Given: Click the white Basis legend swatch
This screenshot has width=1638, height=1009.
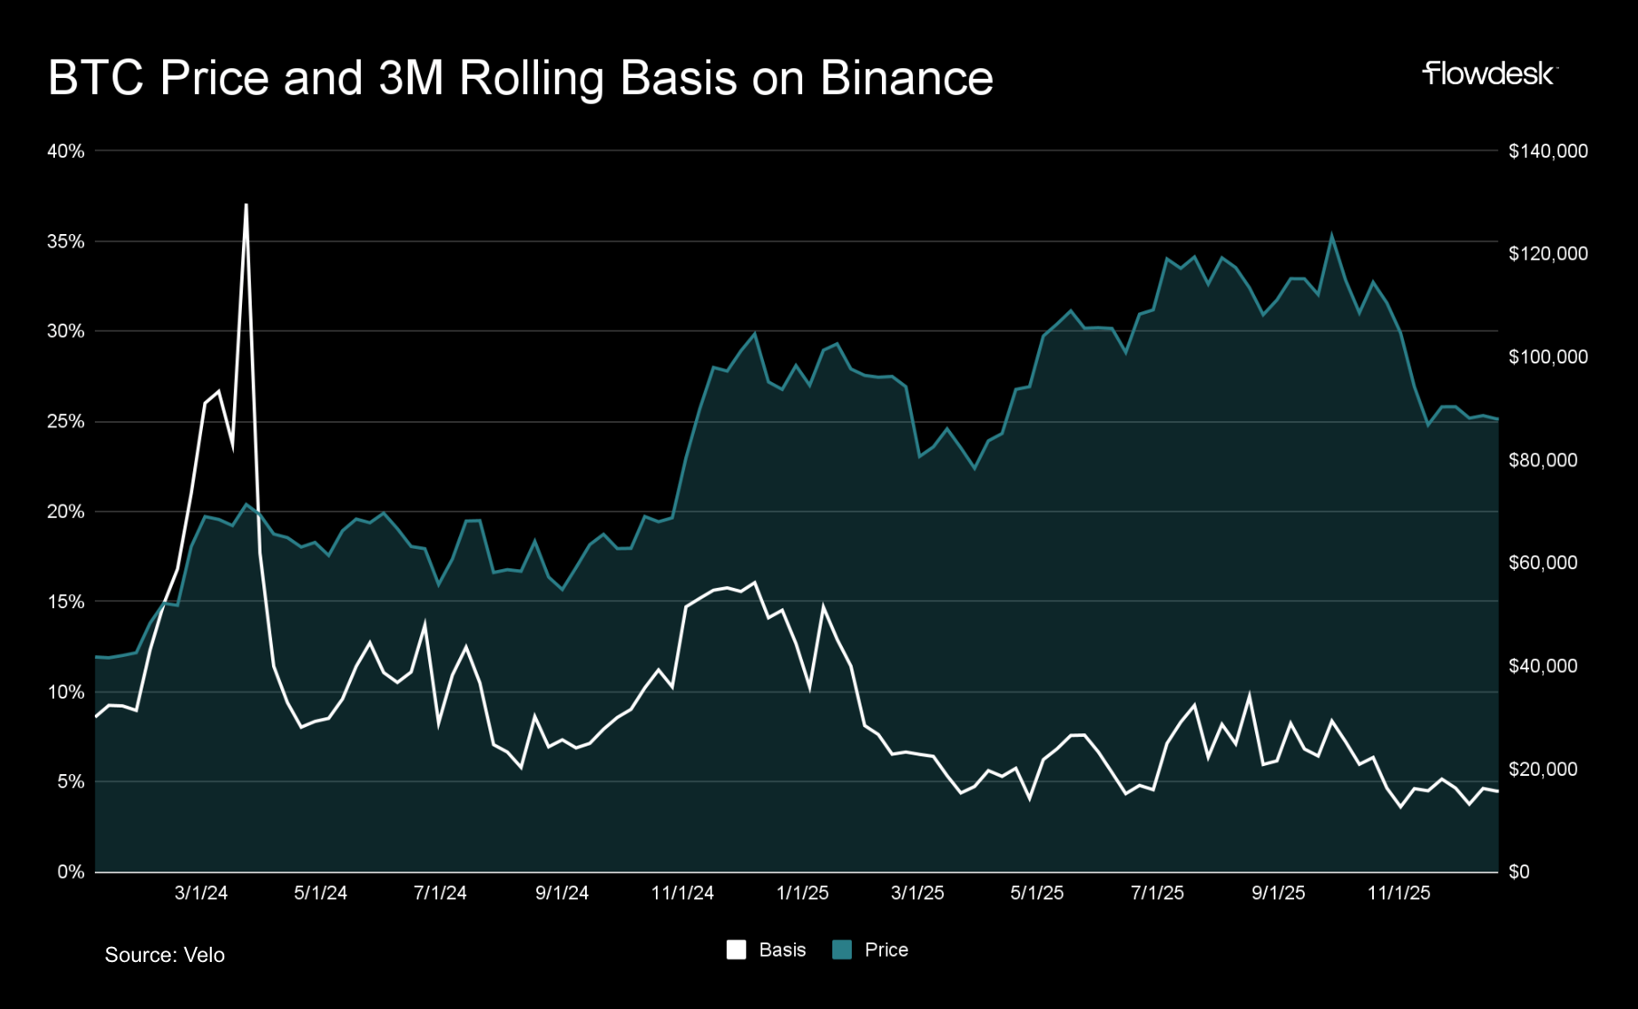Looking at the screenshot, I should tap(736, 950).
